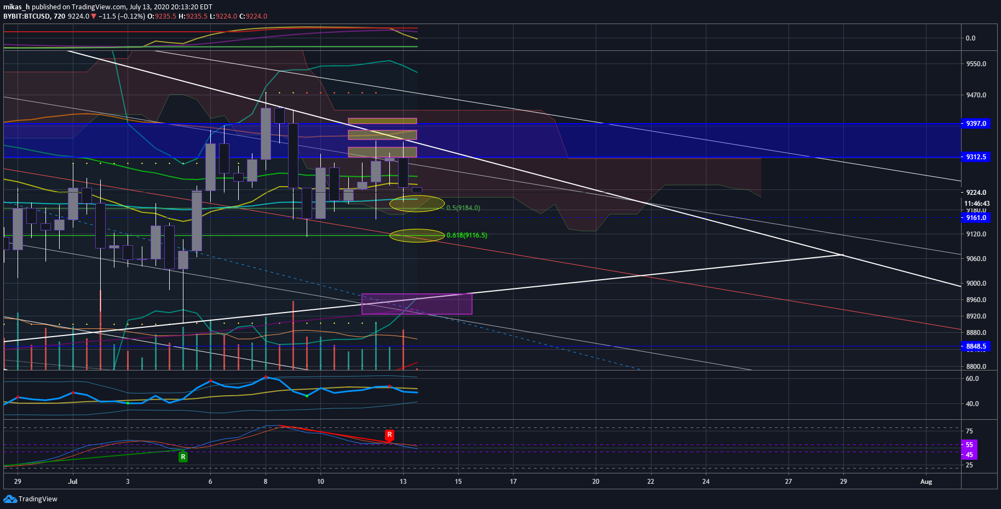The height and width of the screenshot is (509, 1001).
Task: Click the current price 9224.0 axis label
Action: coord(976,193)
